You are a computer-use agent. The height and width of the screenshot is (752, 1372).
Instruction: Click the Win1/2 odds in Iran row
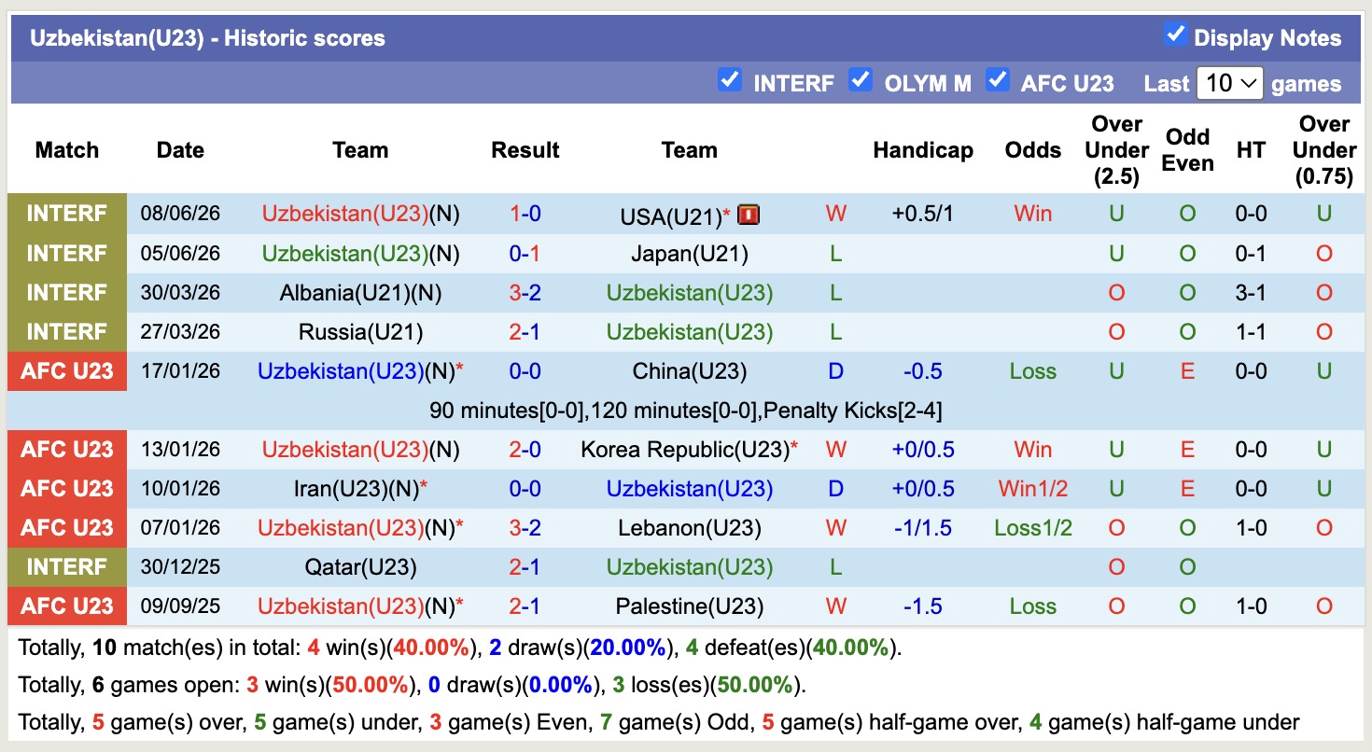click(x=1033, y=488)
